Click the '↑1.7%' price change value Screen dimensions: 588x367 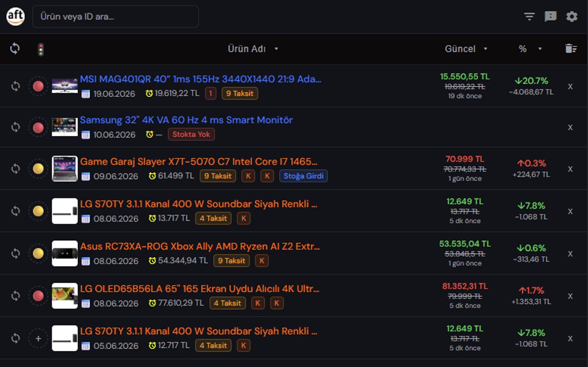coord(531,290)
